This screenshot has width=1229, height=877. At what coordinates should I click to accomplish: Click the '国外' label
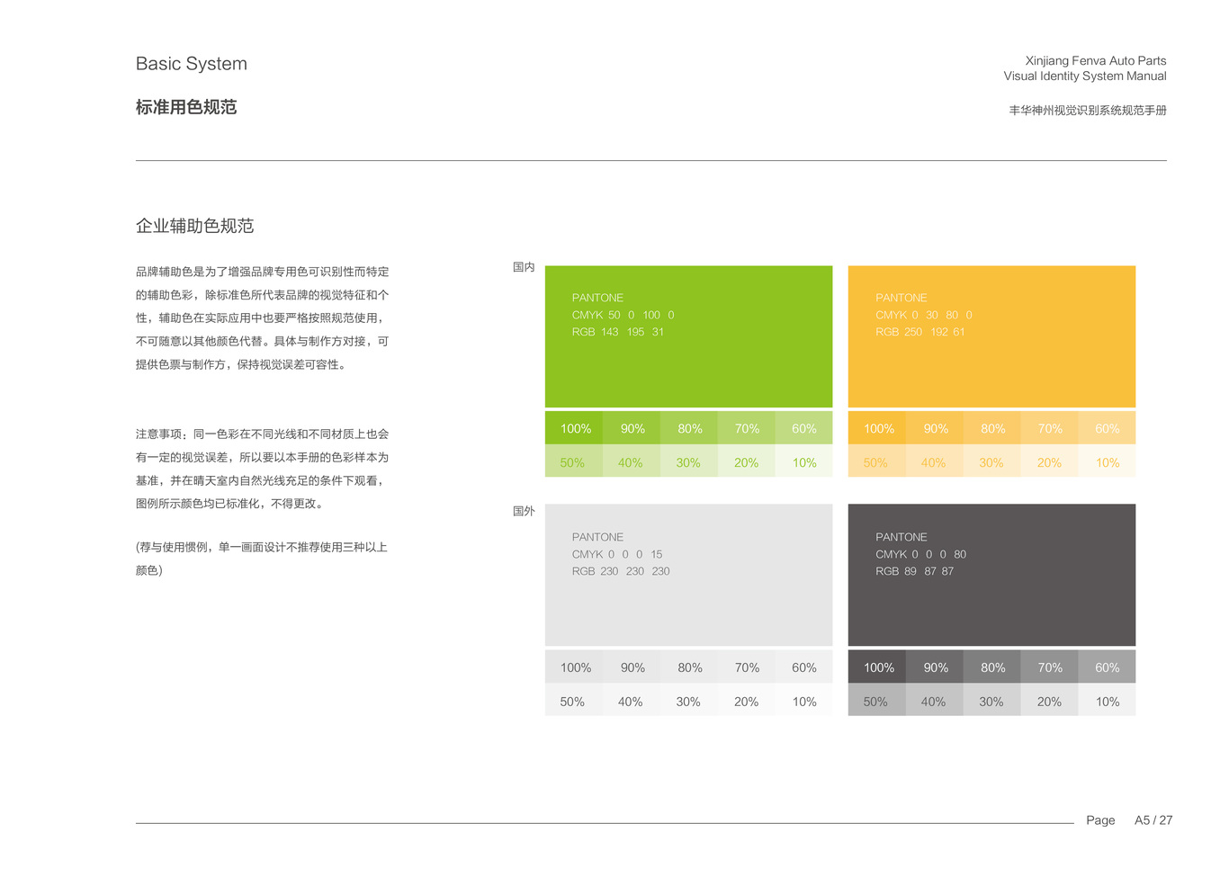click(x=524, y=511)
